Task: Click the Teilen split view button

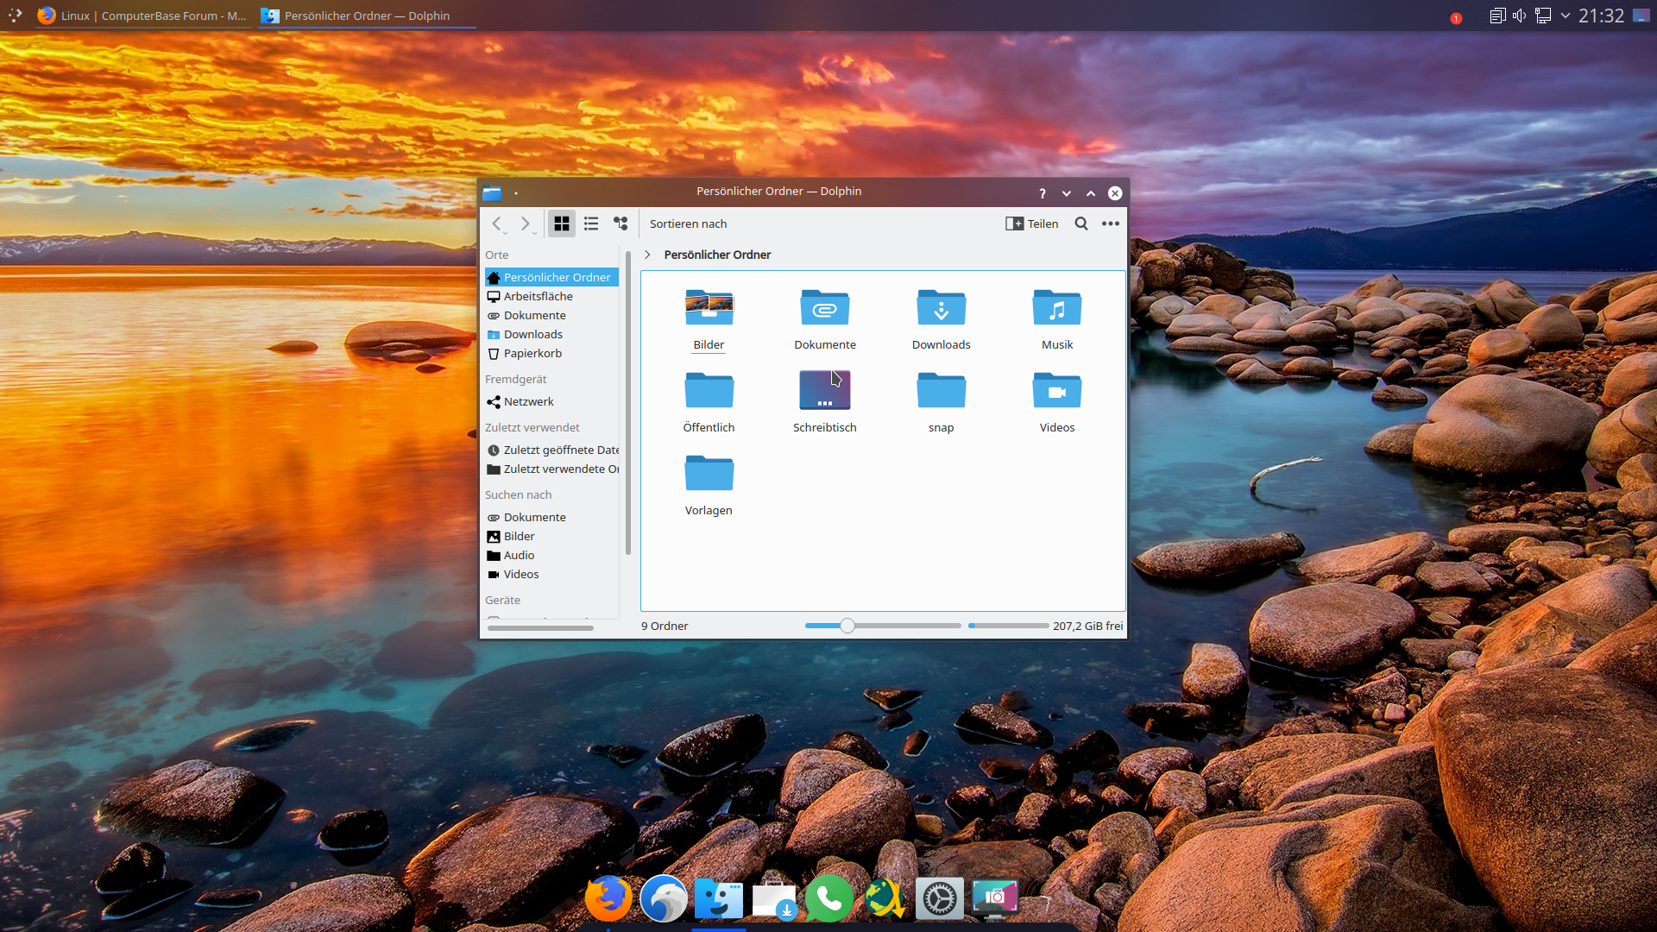Action: click(x=1032, y=224)
